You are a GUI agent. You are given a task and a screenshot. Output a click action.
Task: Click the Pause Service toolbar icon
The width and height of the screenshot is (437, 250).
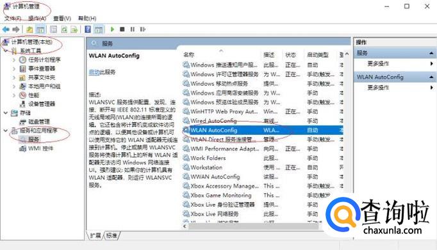133,29
